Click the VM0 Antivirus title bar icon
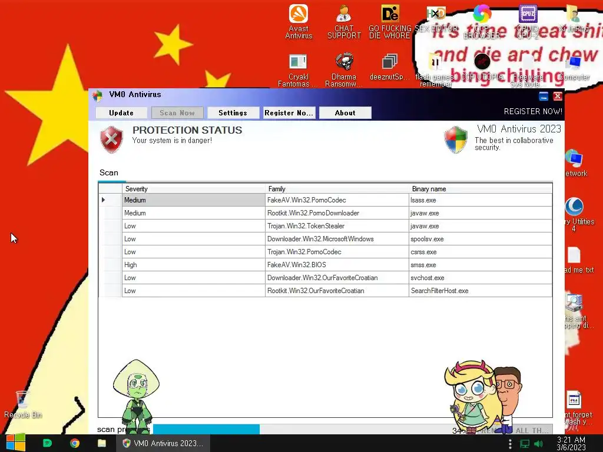 (97, 95)
